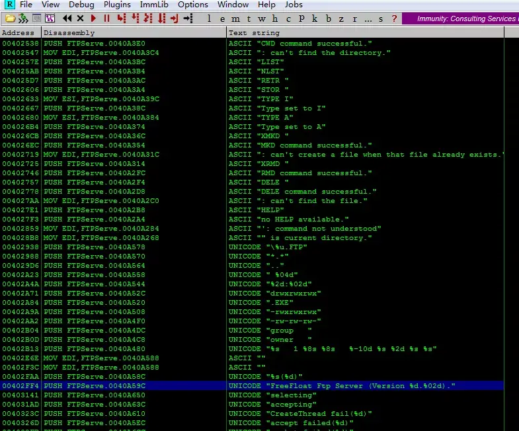The width and height of the screenshot is (519, 431).
Task: Select the UNICODE ".EXE" row
Action: pyautogui.click(x=252, y=303)
